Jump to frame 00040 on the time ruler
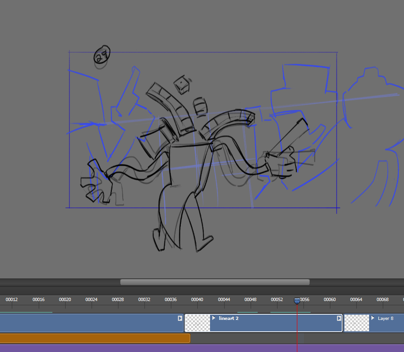The width and height of the screenshot is (404, 352). click(x=197, y=300)
